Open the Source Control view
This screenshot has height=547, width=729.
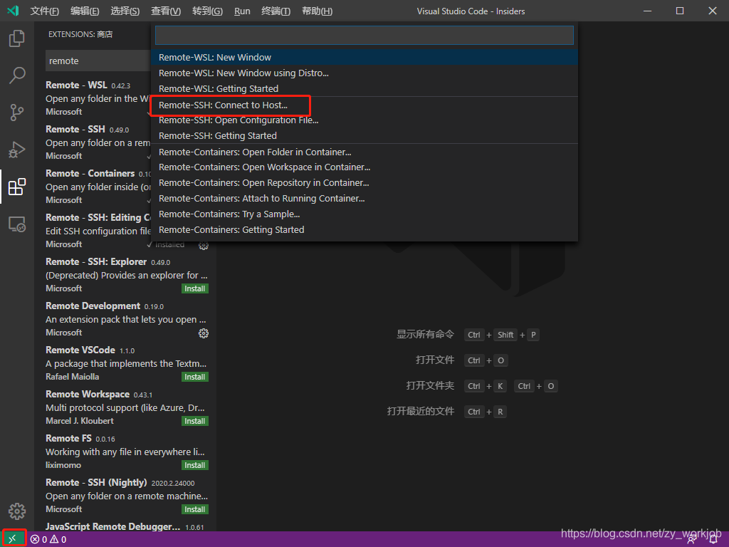[x=17, y=112]
